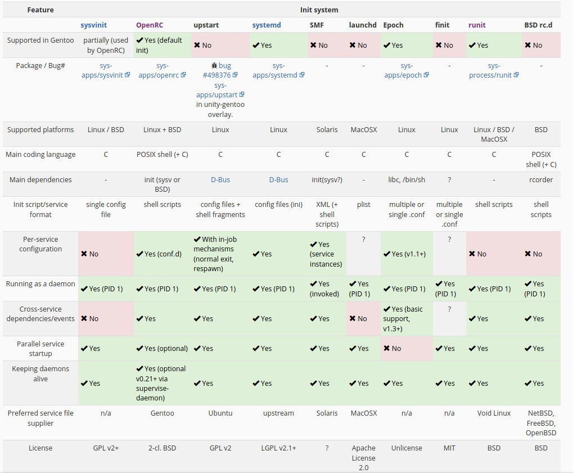Click external-link icon after sys-apps/openrc
Image resolution: width=573 pixels, height=473 pixels.
[183, 75]
